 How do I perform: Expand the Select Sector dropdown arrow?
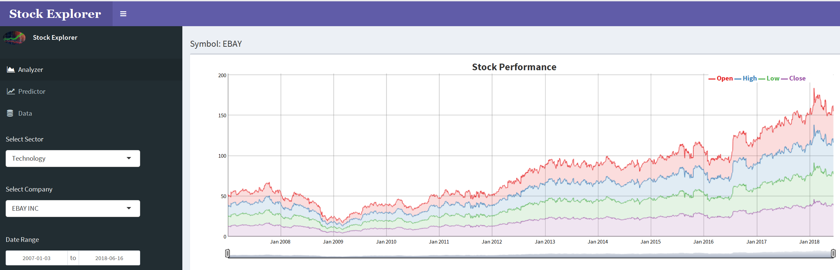129,158
